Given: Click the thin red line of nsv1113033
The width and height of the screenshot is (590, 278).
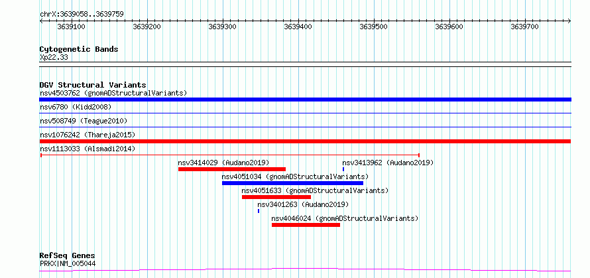Looking at the screenshot, I should point(230,155).
